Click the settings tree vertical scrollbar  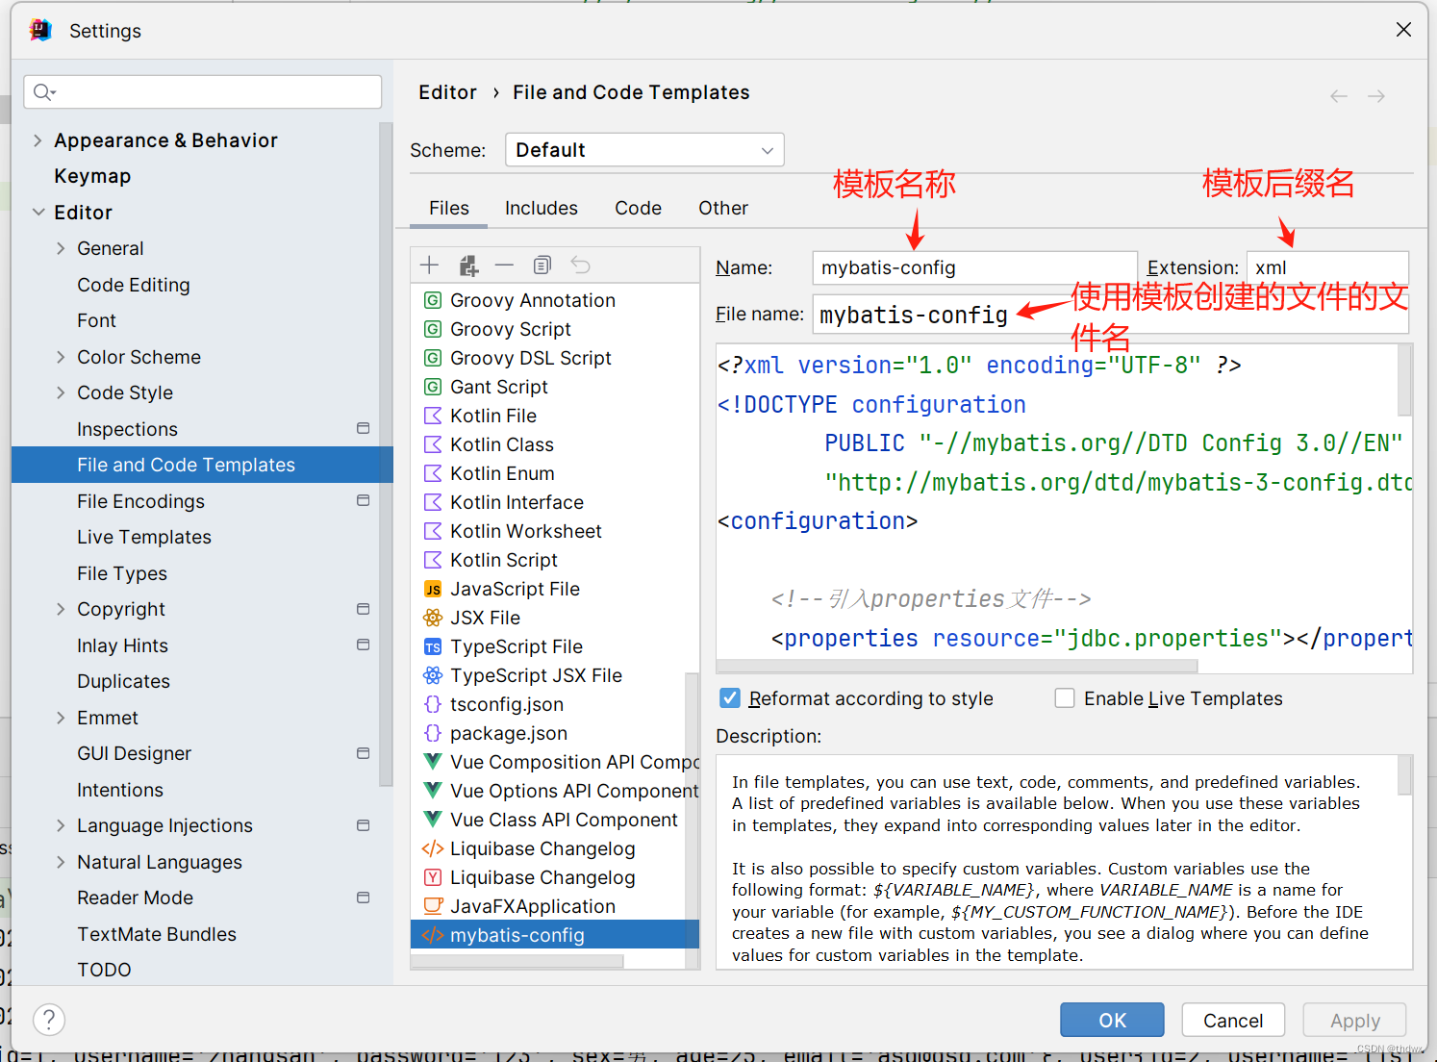[x=386, y=452]
